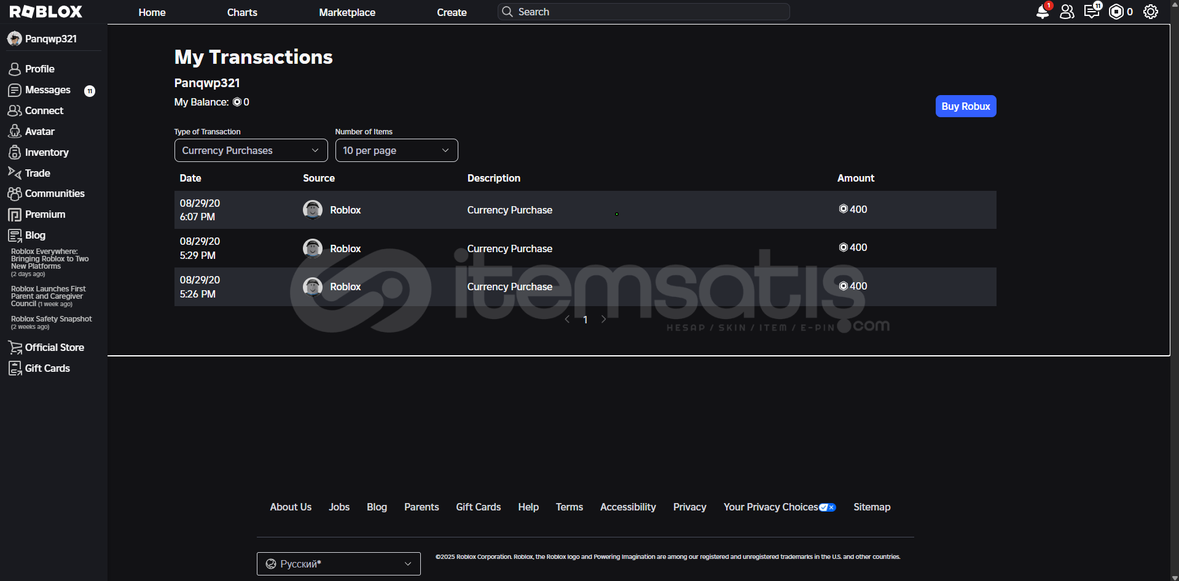Click the Robux balance icon in header
The height and width of the screenshot is (581, 1179).
1116,12
